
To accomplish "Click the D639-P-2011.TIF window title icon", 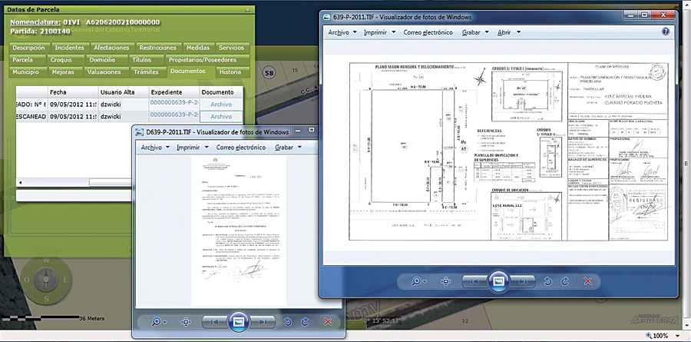I will (140, 132).
